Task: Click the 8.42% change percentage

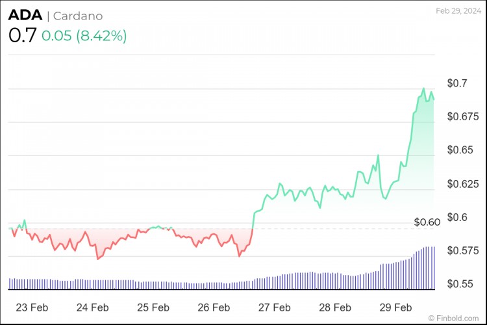Action: coord(101,36)
